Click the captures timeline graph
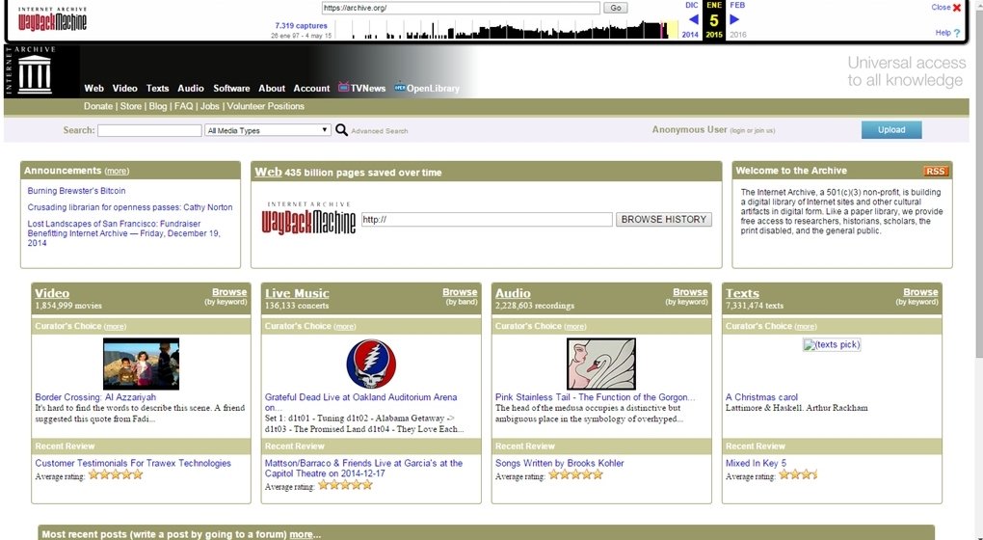This screenshot has height=540, width=983. (509, 30)
